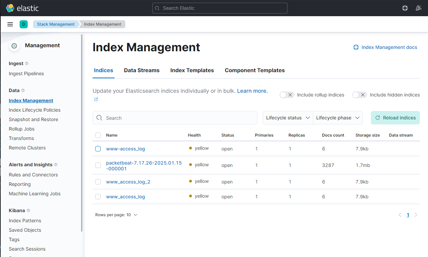Open Index Patterns
Screen dimensions: 428x257
25,221
